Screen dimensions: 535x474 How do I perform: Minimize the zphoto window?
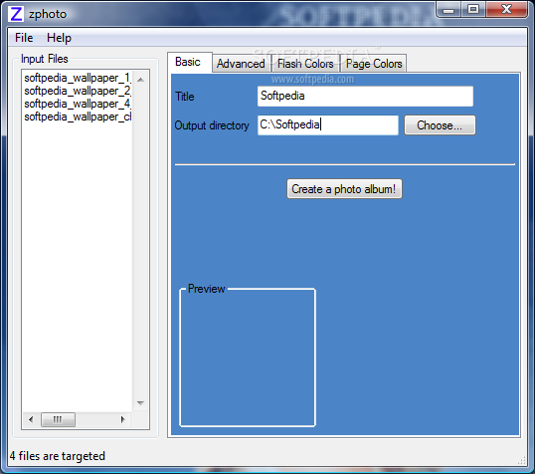[x=448, y=10]
